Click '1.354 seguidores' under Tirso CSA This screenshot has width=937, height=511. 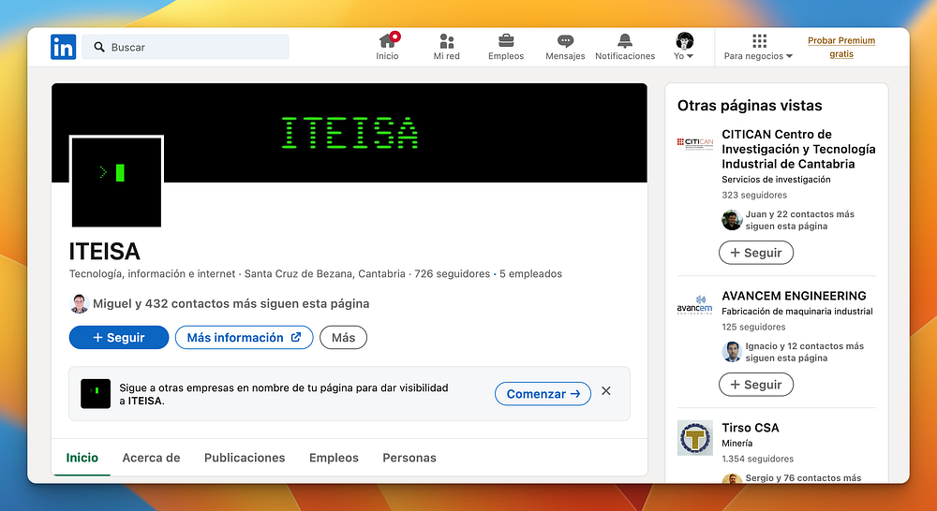758,460
